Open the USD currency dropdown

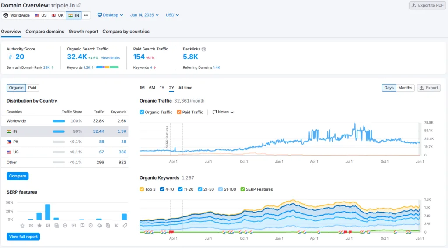click(x=172, y=15)
